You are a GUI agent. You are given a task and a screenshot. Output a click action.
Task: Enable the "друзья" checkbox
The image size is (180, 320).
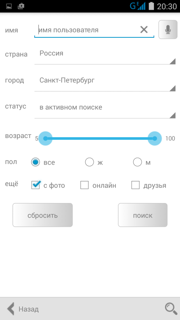[x=136, y=185]
